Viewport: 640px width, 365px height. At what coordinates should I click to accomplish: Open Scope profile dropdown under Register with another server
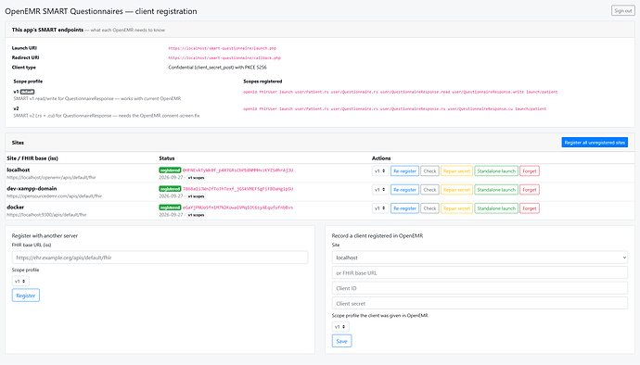click(x=20, y=281)
